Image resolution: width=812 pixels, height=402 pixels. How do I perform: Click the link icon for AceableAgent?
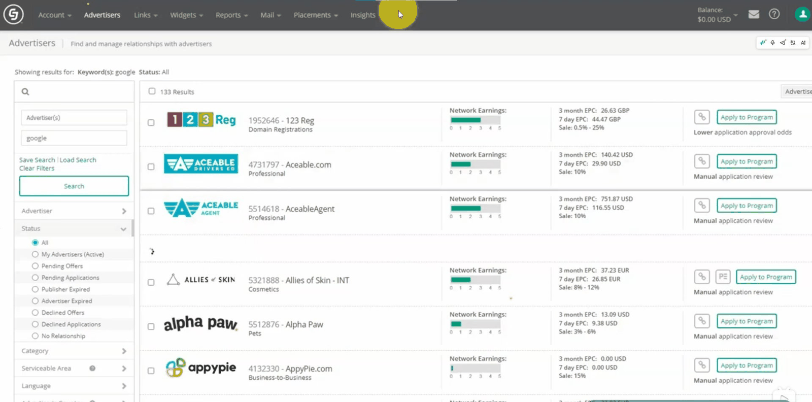pyautogui.click(x=702, y=206)
